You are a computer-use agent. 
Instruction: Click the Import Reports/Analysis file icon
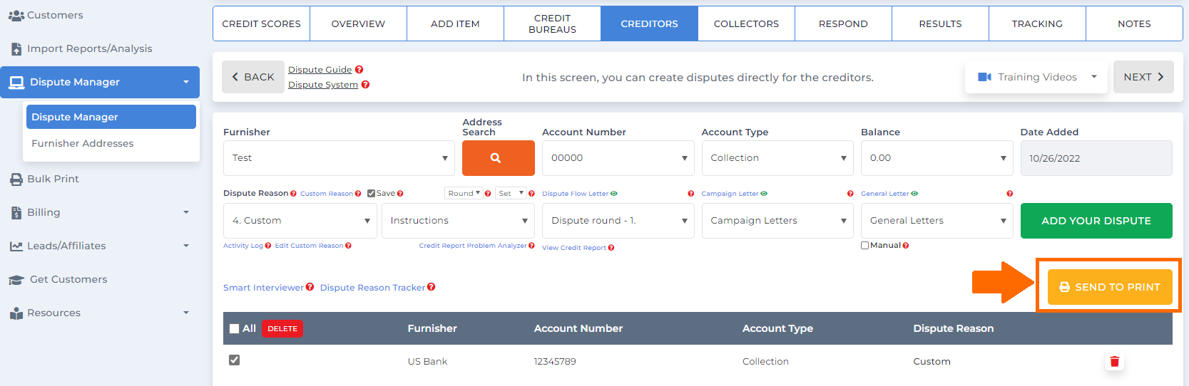16,48
